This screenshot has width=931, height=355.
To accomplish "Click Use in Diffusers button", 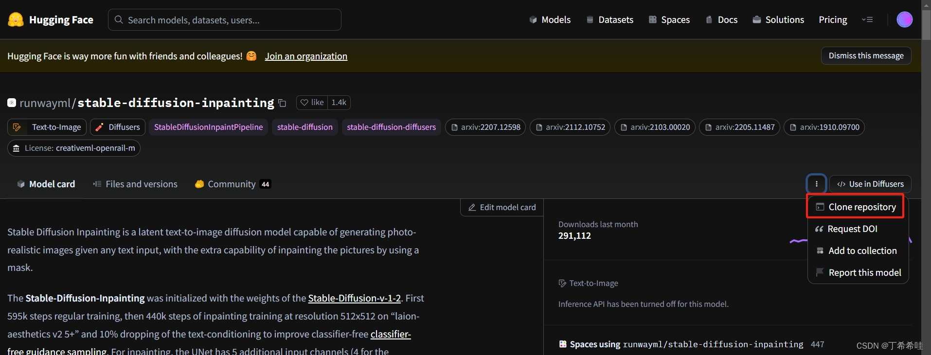I will tap(870, 184).
